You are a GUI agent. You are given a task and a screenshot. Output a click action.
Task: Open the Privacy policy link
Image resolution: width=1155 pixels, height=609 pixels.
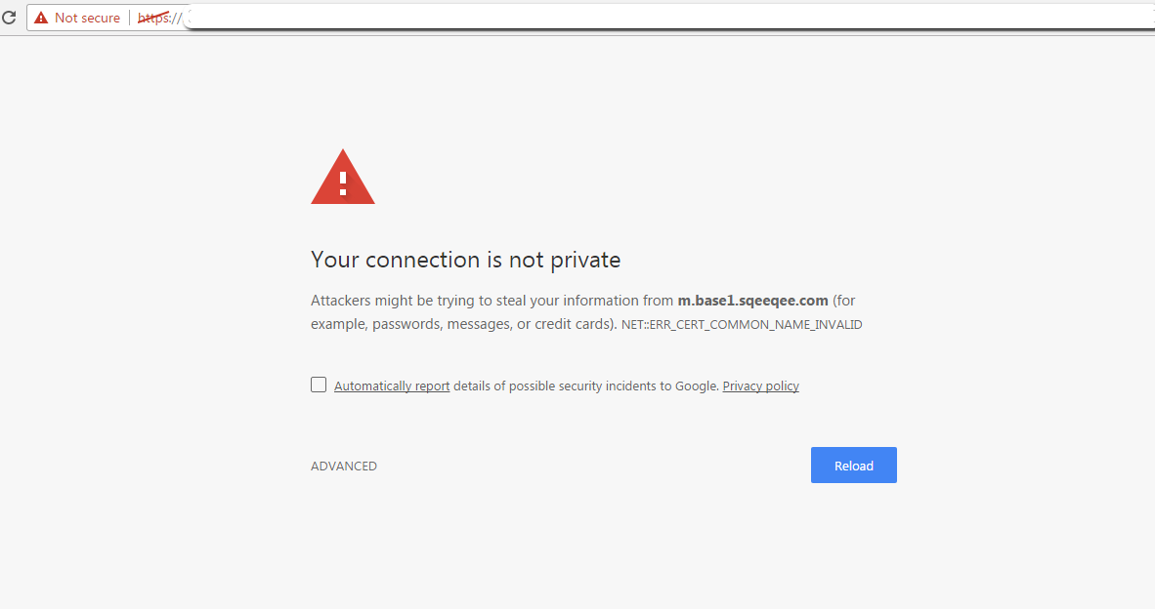click(x=761, y=386)
